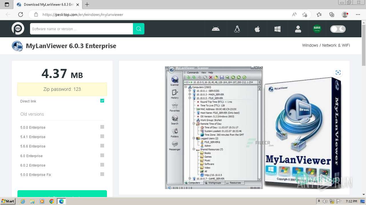Image resolution: width=366 pixels, height=205 pixels.
Task: Click the 6.0.2 Enterprise version label
Action: click(x=33, y=165)
